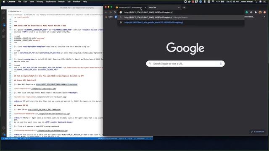Select the Google Search suggestion for the URL
269x151 pixels.
(181, 17)
